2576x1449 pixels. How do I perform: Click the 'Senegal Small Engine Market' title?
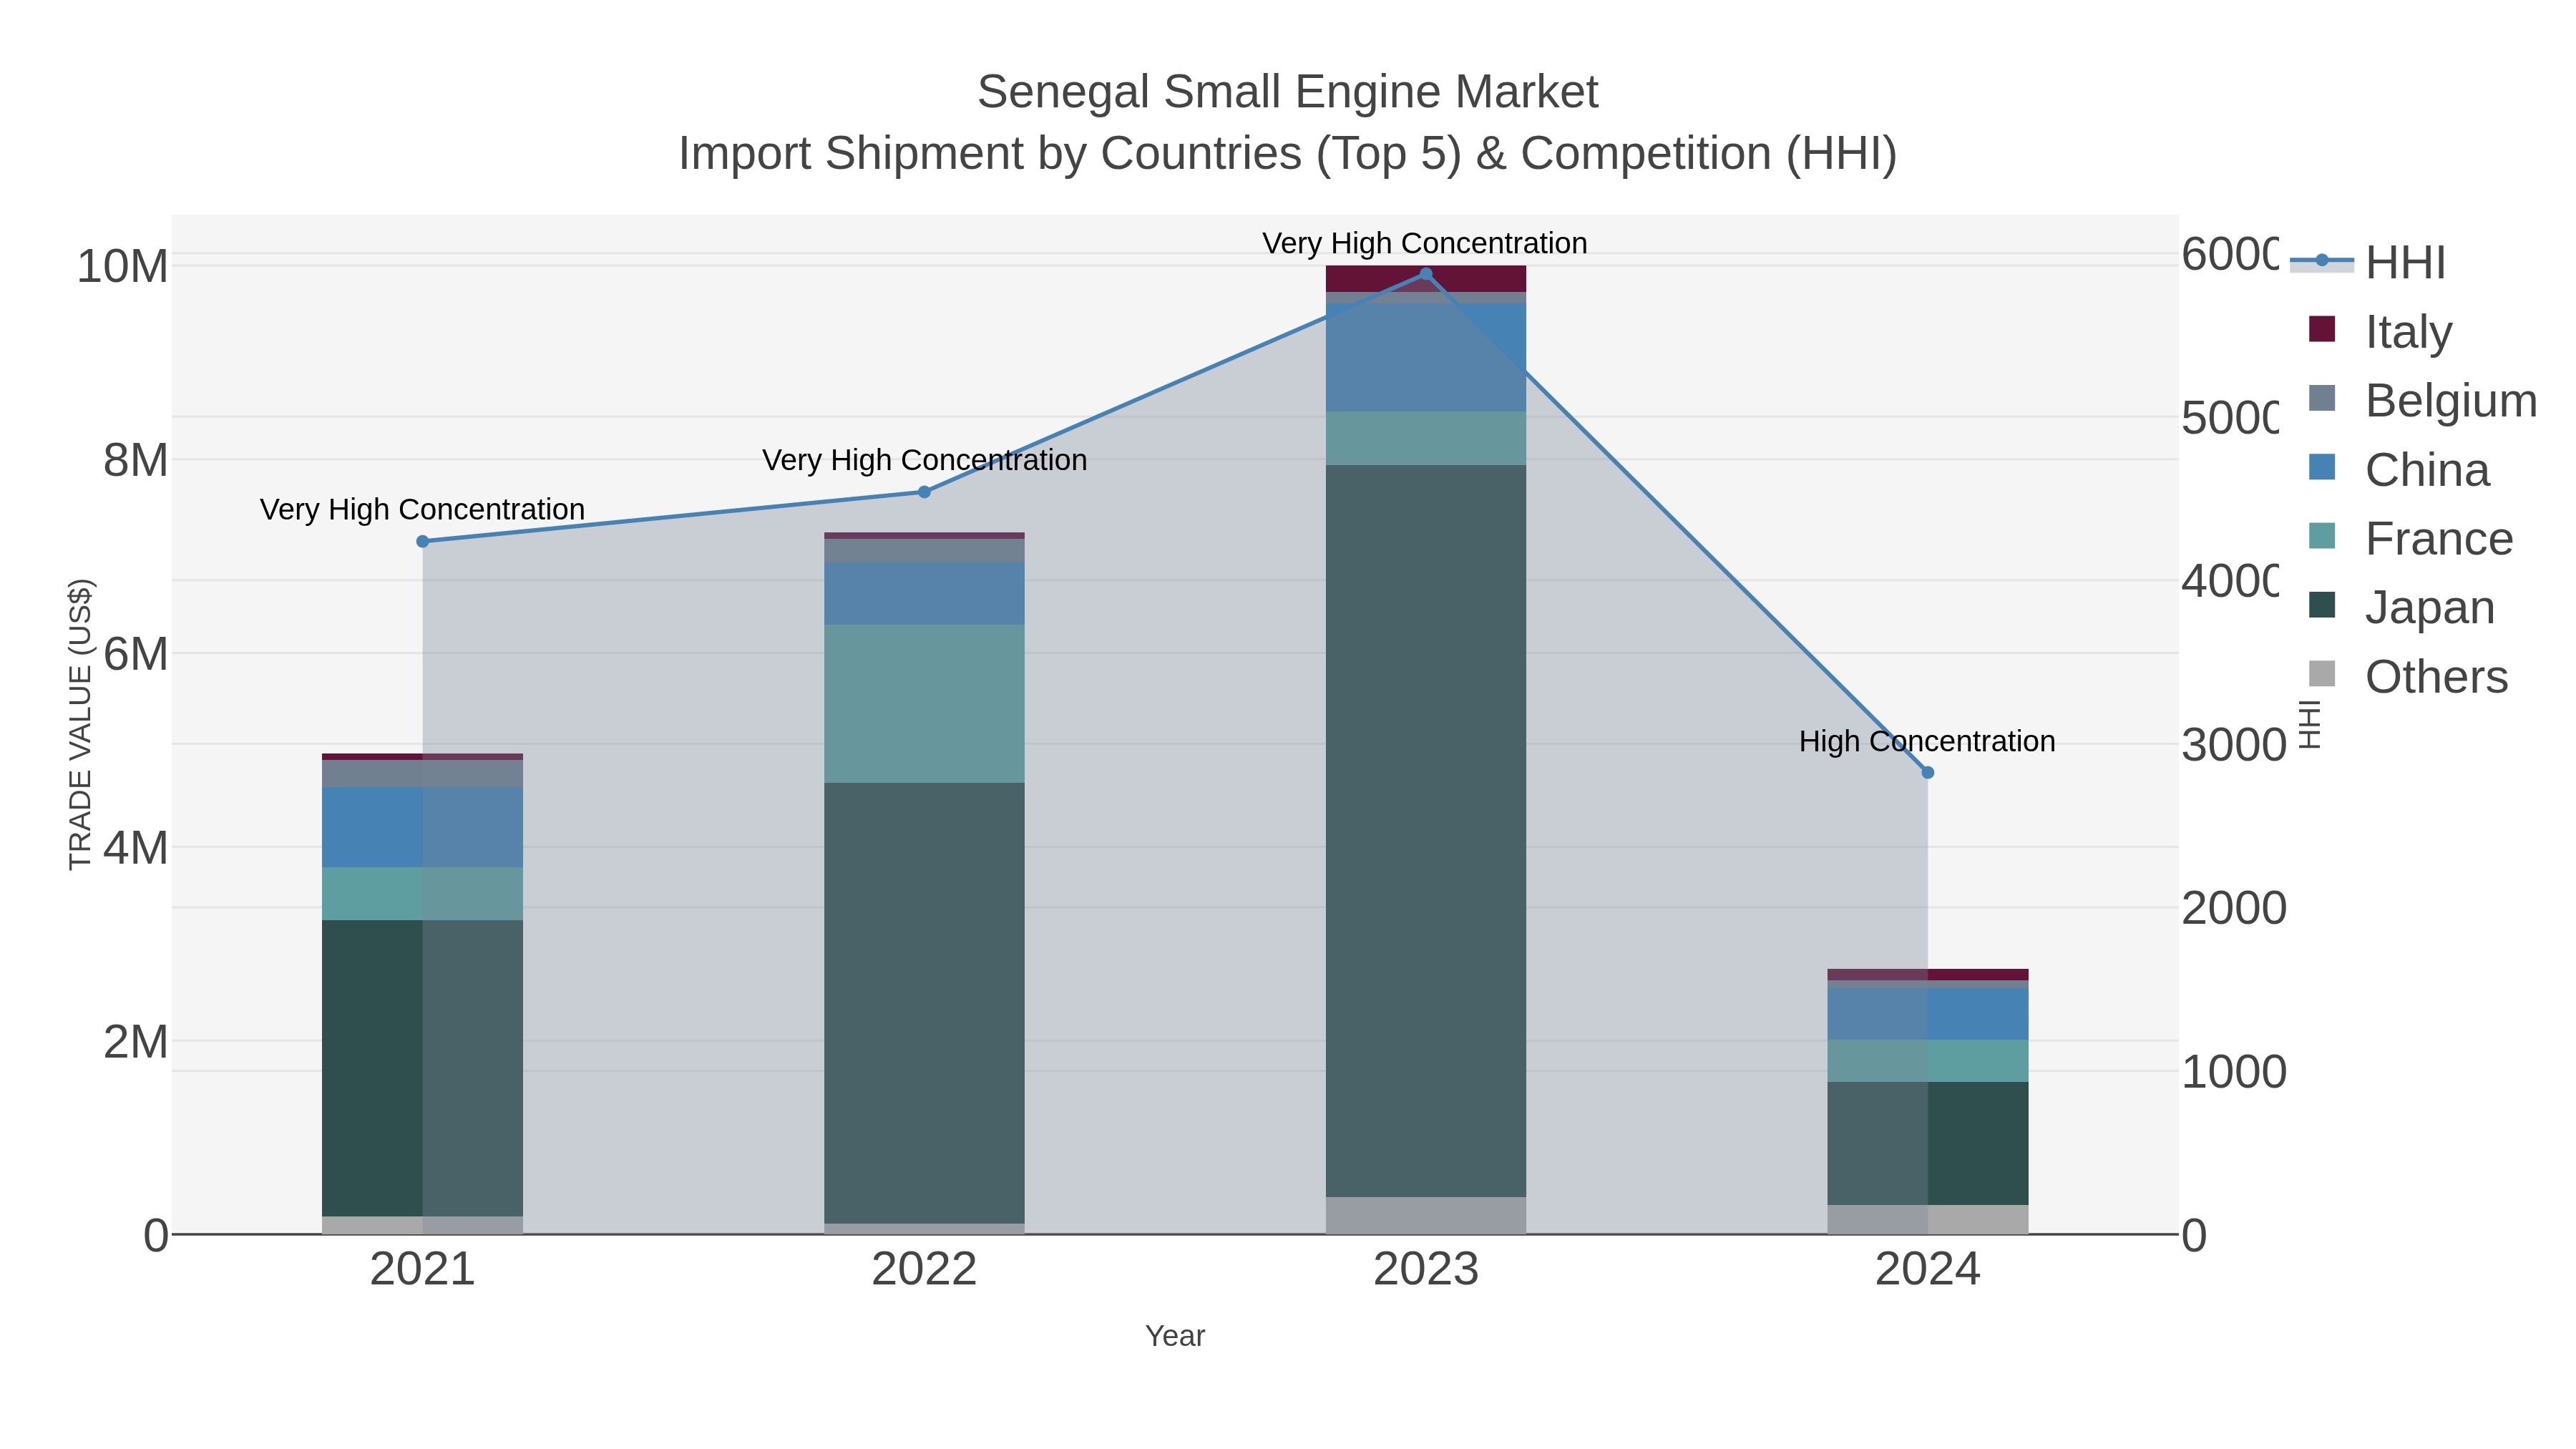(x=1288, y=92)
